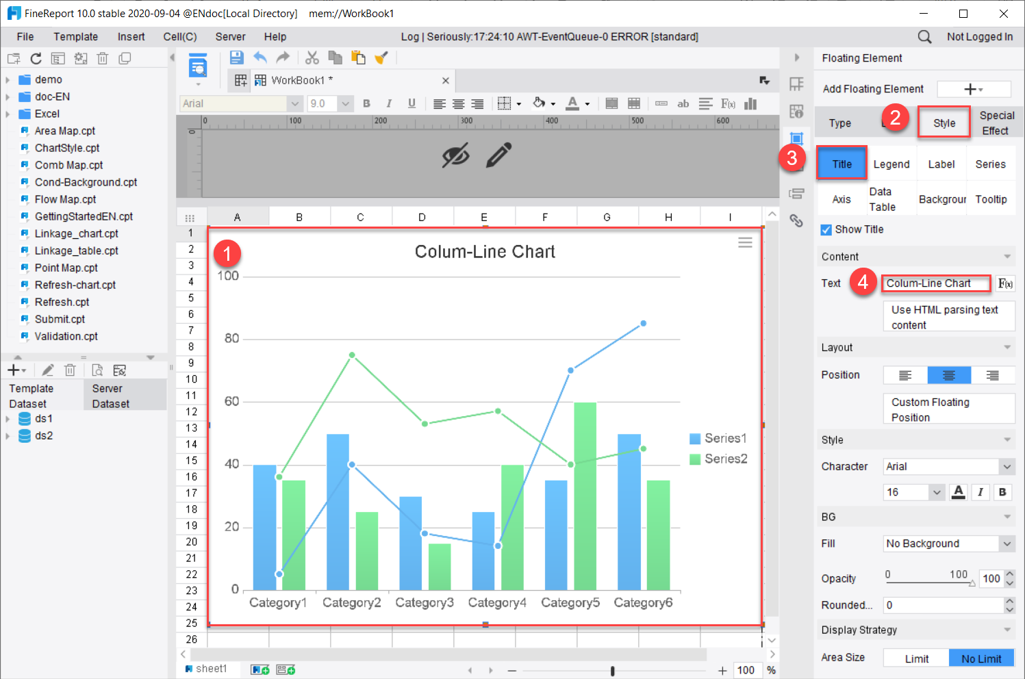Open Cell Attributes panel icon
Viewport: 1025px width, 679px height.
796,110
